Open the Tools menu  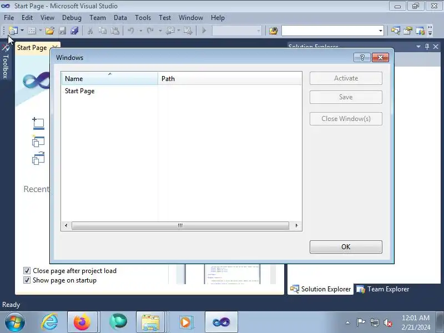click(x=143, y=18)
